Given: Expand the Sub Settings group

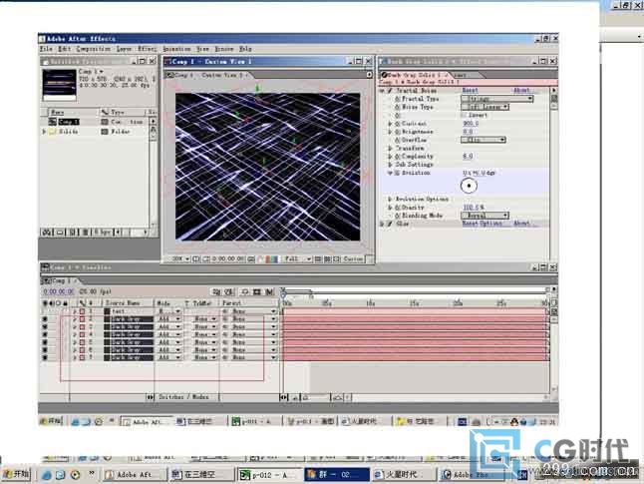Looking at the screenshot, I should point(390,165).
